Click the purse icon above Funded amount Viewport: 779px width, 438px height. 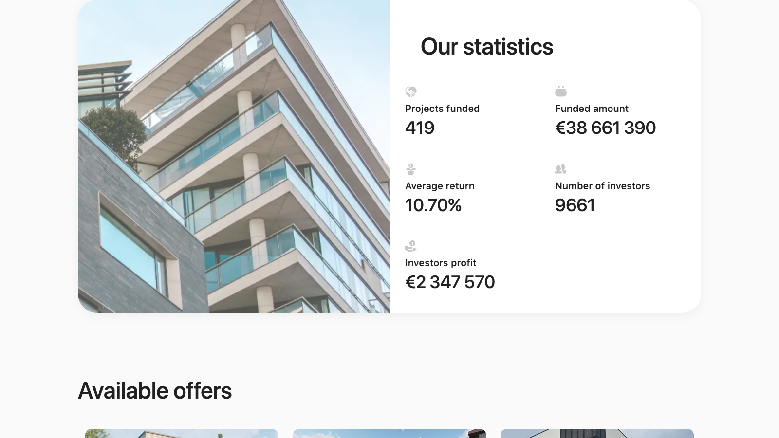click(x=560, y=91)
